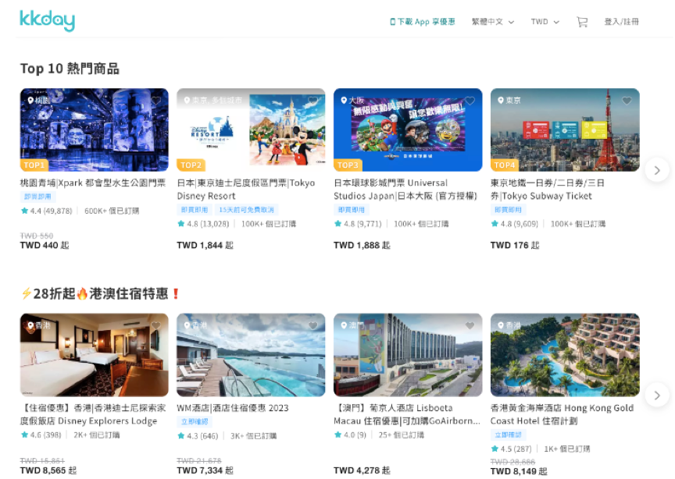Open the Tokyo Subway Ticket thumbnail
The image size is (675, 479).
[565, 130]
